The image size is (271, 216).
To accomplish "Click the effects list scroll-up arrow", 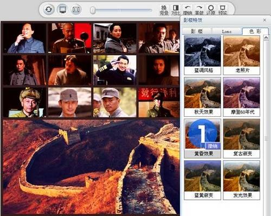I will [266, 38].
